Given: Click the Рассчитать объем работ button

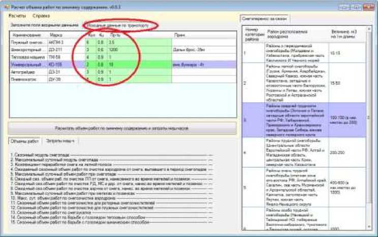Looking at the screenshot, I should (x=122, y=129).
